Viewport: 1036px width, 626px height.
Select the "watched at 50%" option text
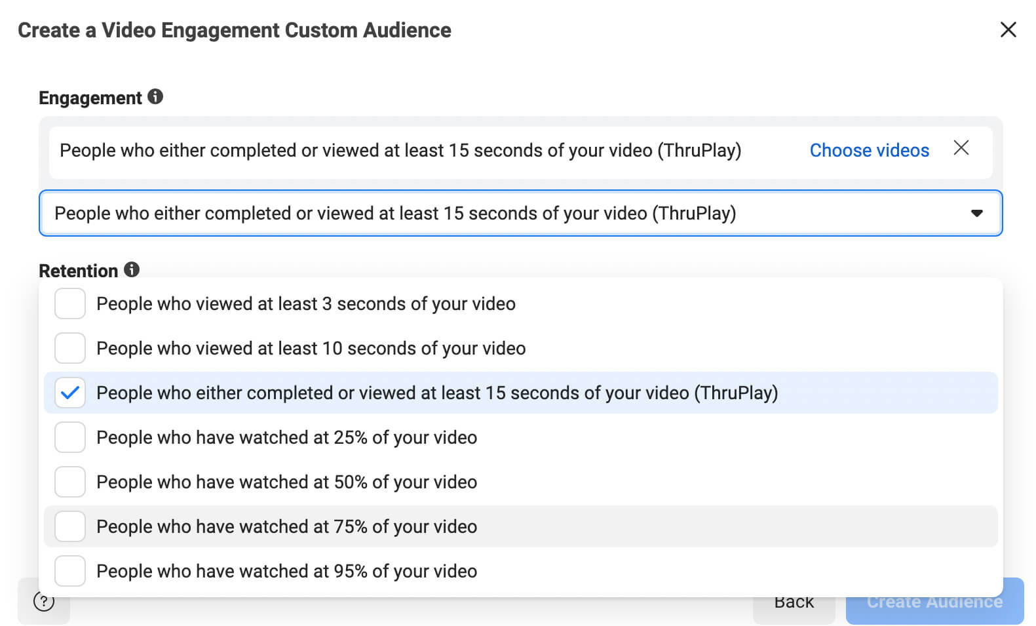pyautogui.click(x=286, y=482)
